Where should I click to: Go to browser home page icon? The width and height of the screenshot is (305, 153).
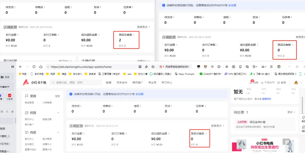point(41,67)
